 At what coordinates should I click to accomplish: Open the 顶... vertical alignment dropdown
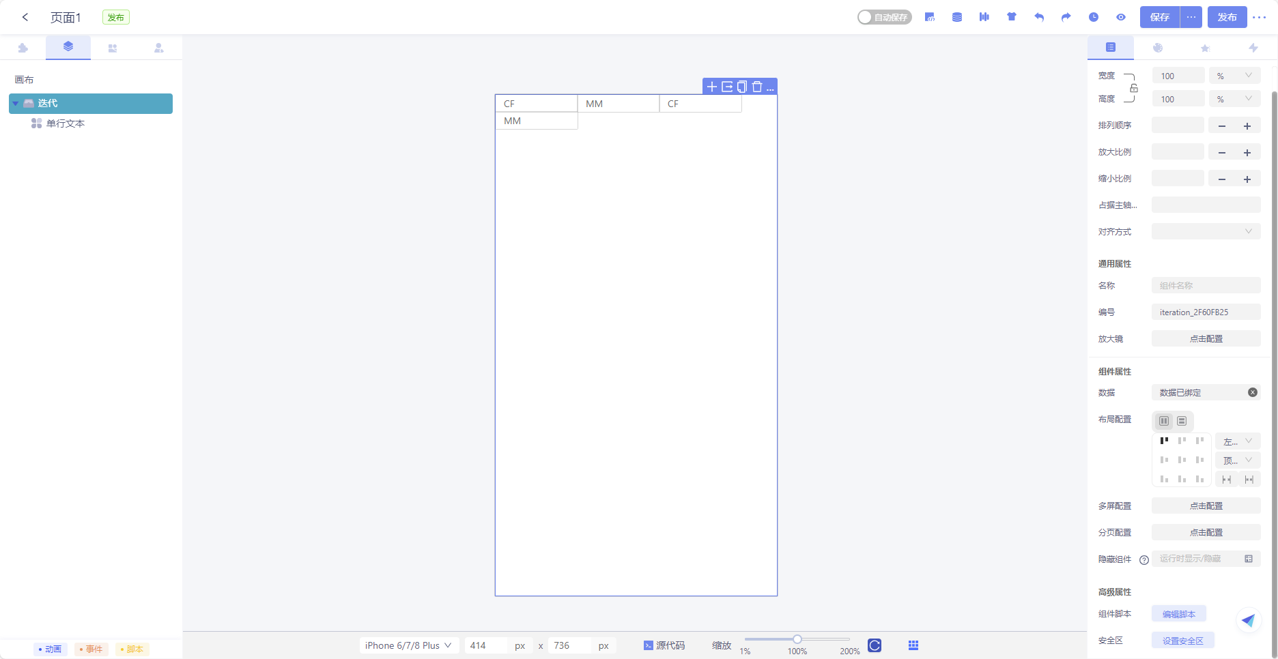1238,460
